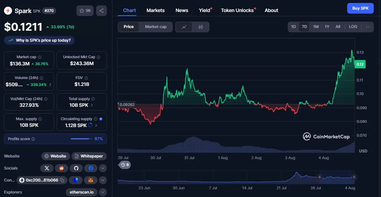Open the Website link

pos(56,156)
